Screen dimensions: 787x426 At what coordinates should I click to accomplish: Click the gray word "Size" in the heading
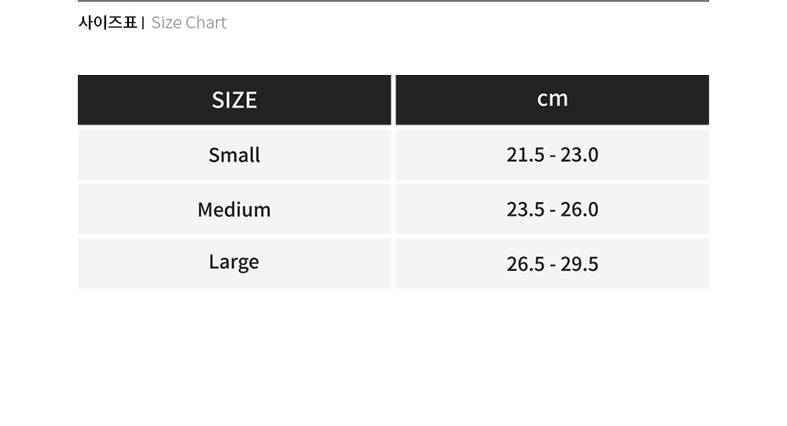[167, 23]
